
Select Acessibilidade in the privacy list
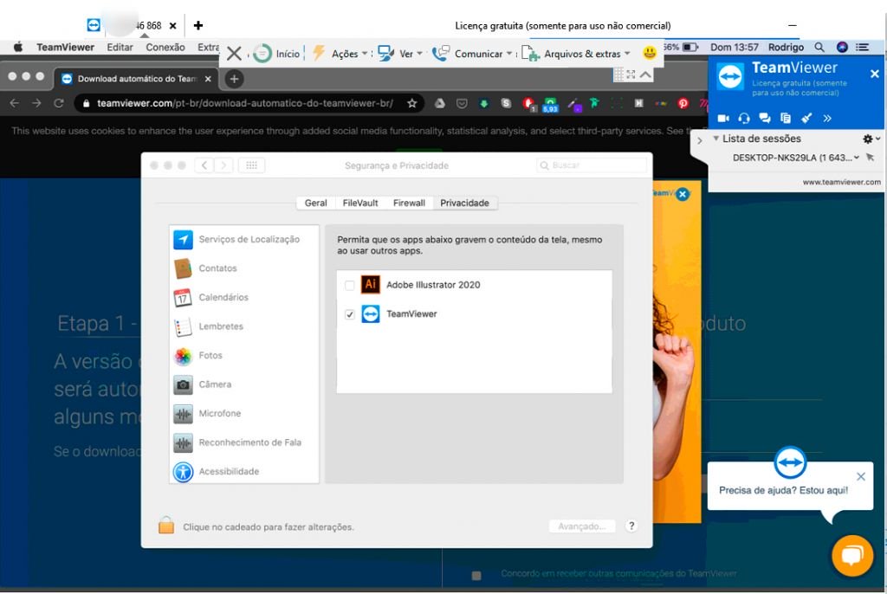[243, 471]
